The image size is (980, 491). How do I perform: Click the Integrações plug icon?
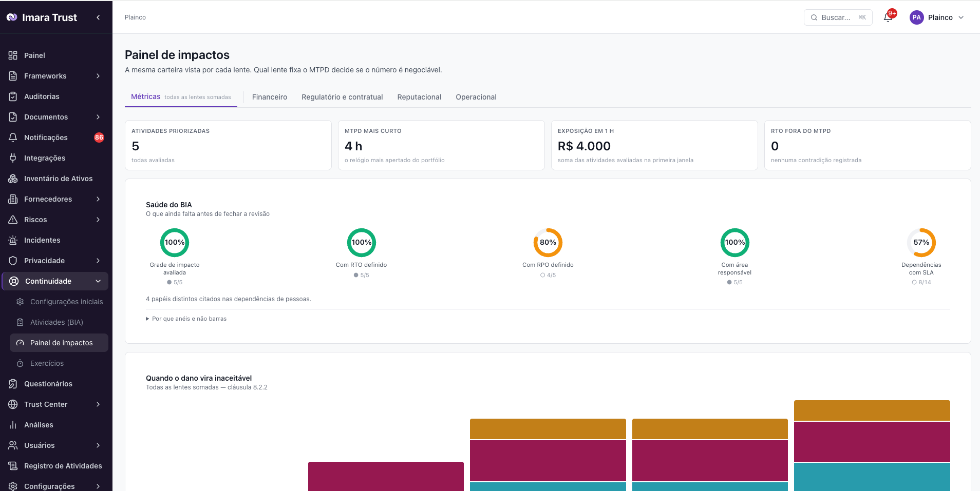click(13, 158)
